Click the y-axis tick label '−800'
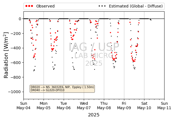This screenshot has height=120, width=174. (x=16, y=77)
